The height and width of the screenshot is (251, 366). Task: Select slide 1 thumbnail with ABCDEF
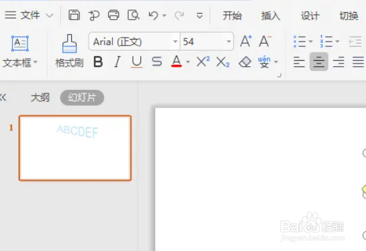[x=75, y=148]
